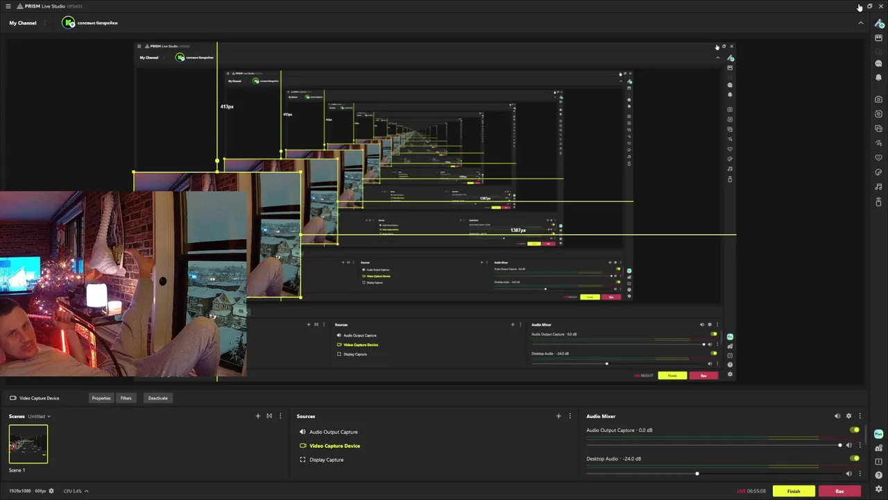
Task: Click the virtual camera icon in sidebar
Action: point(878,114)
